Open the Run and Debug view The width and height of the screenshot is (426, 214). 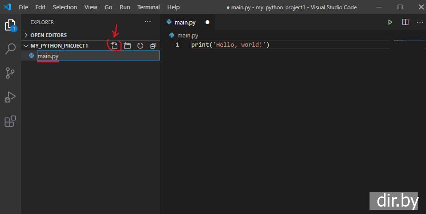tap(10, 97)
